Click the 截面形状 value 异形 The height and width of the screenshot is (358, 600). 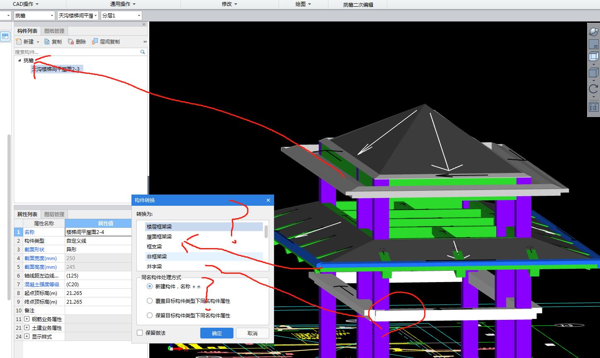tap(99, 249)
